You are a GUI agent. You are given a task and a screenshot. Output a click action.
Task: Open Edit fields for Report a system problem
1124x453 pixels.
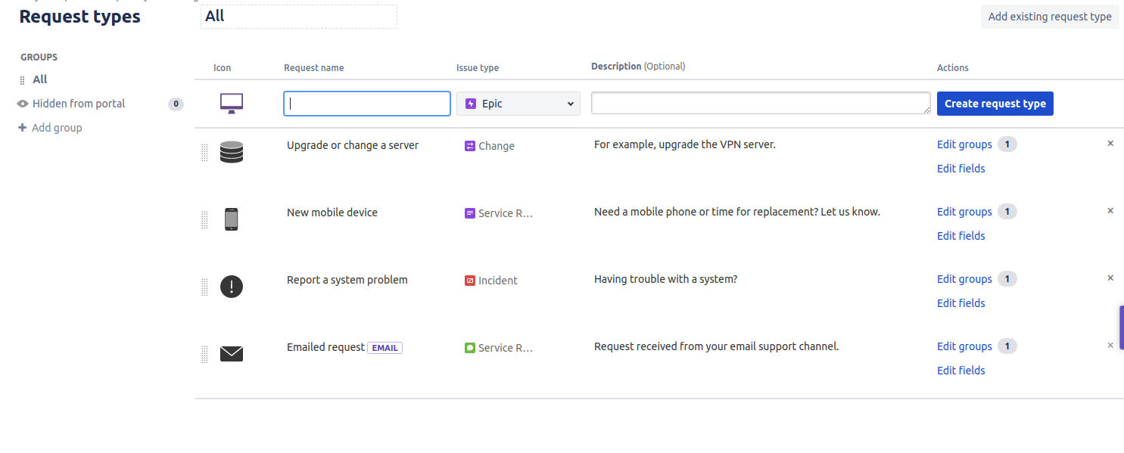[961, 303]
